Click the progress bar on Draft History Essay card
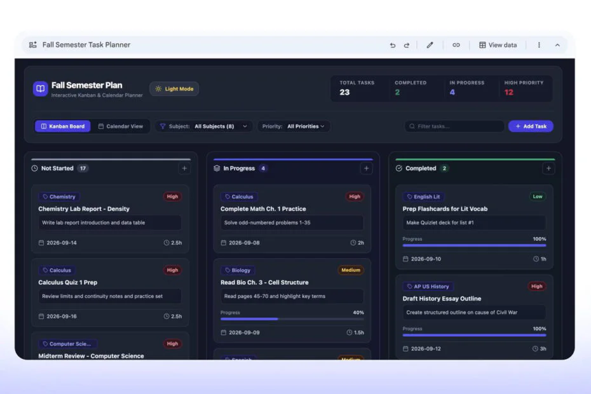This screenshot has width=591, height=394. coord(474,335)
